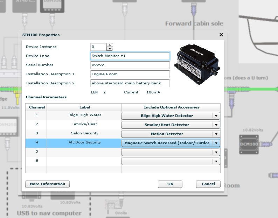Confirm with the OK button

coord(170,184)
